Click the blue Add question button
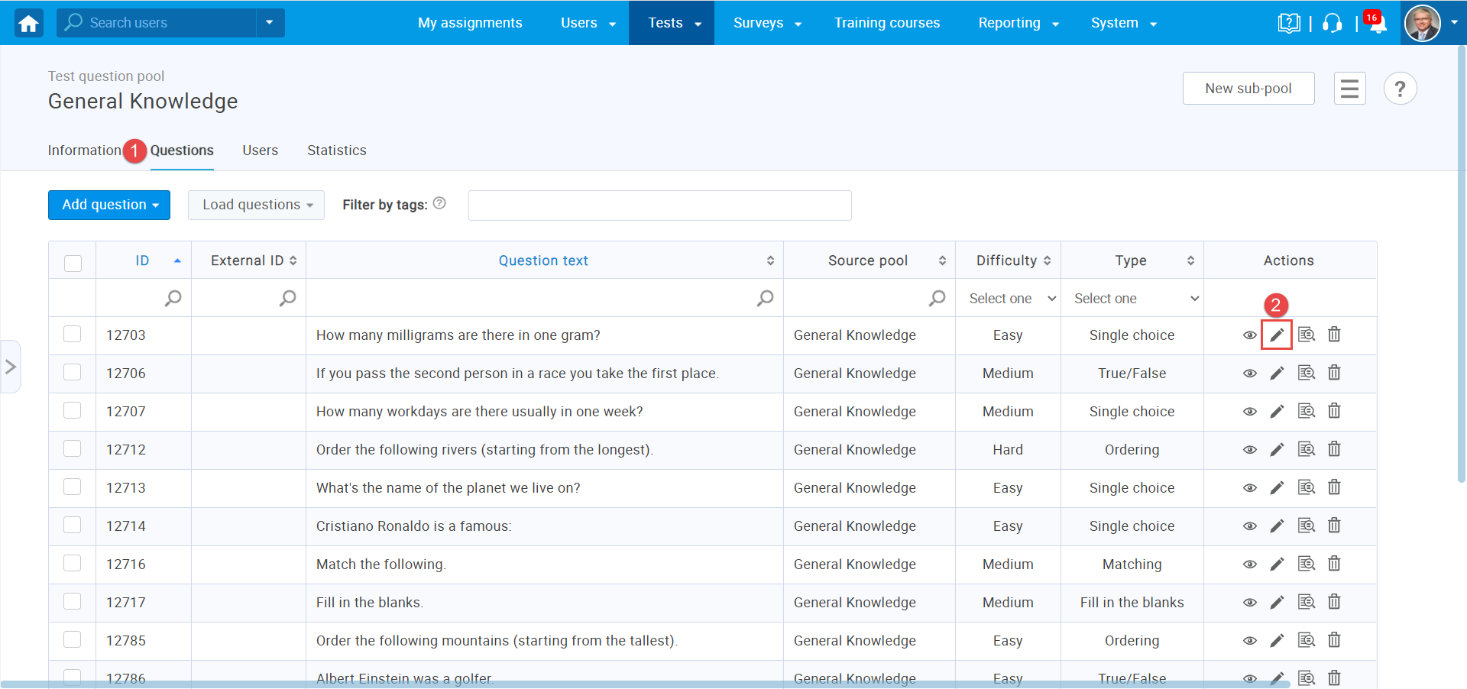 [x=108, y=205]
